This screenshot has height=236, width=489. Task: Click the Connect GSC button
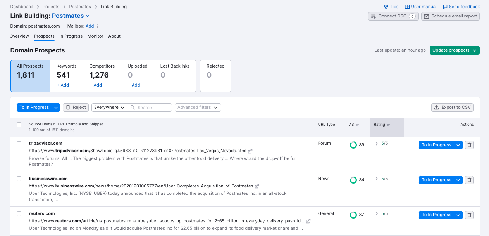pyautogui.click(x=393, y=16)
